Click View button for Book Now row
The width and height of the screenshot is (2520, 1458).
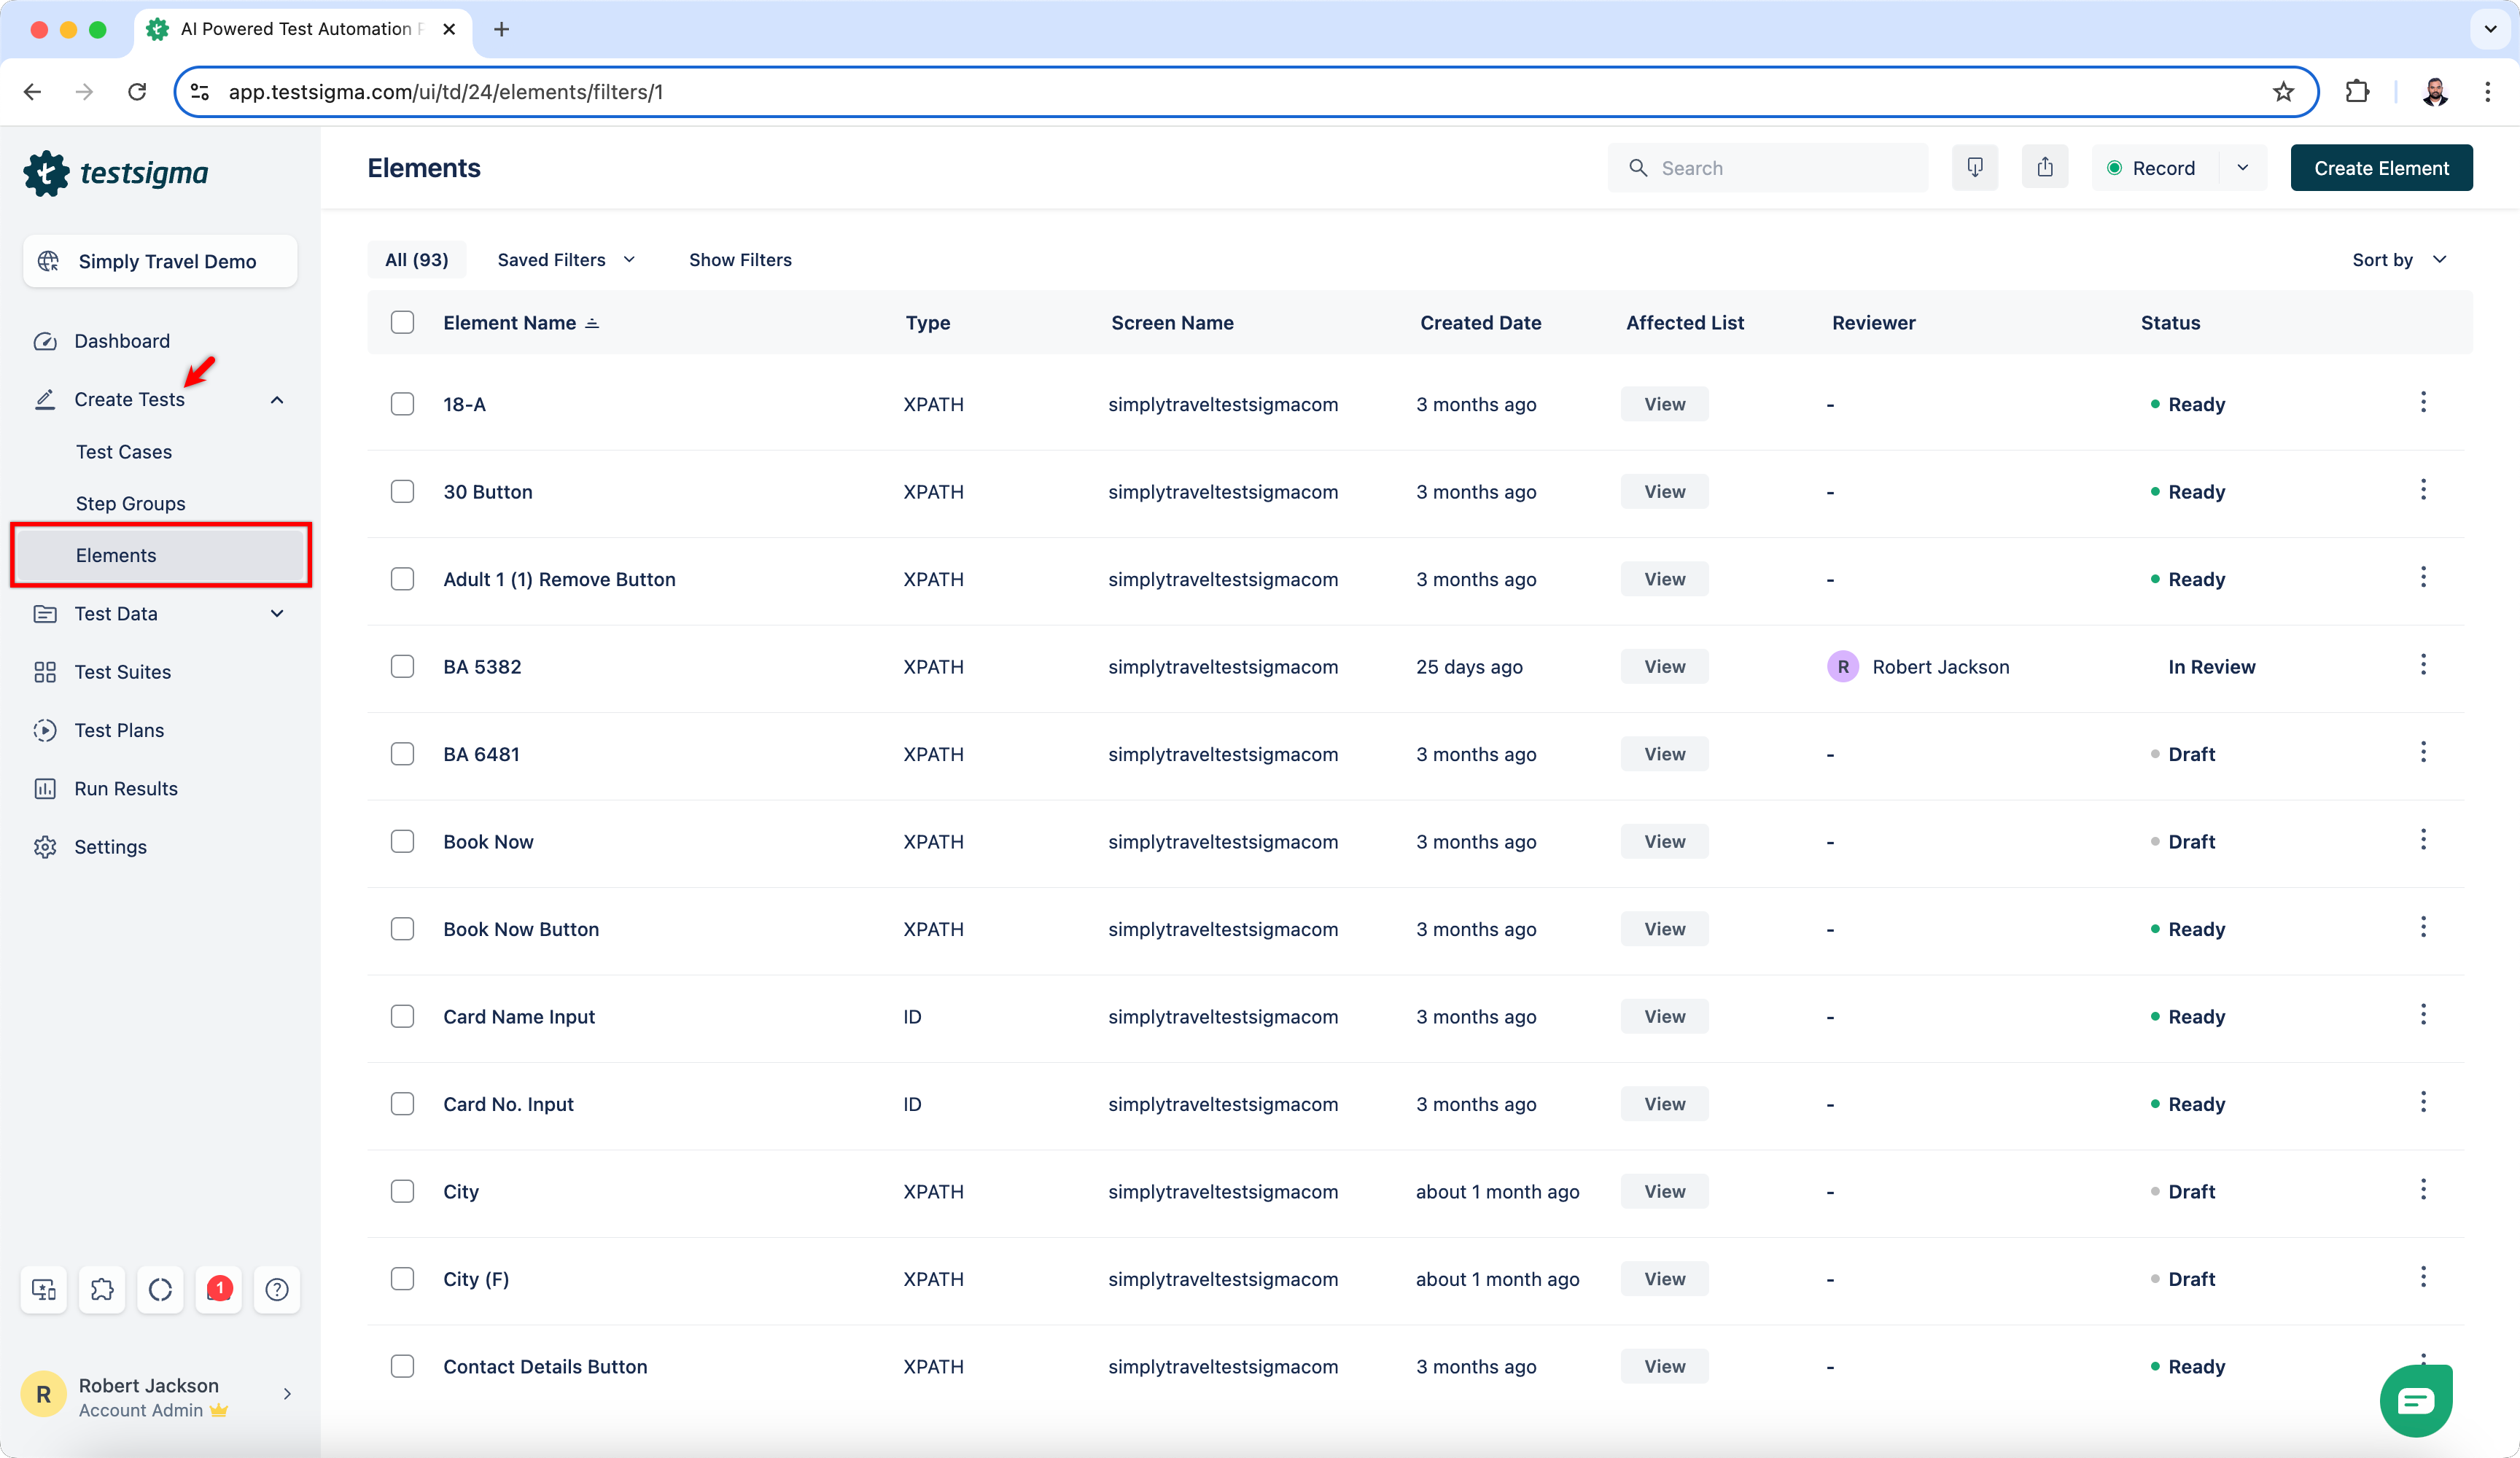coord(1663,841)
